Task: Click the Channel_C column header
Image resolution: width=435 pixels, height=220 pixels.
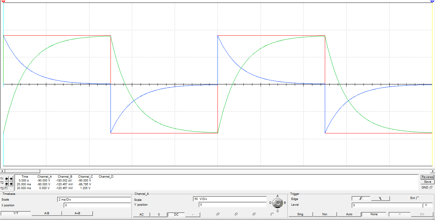Action: (x=85, y=176)
